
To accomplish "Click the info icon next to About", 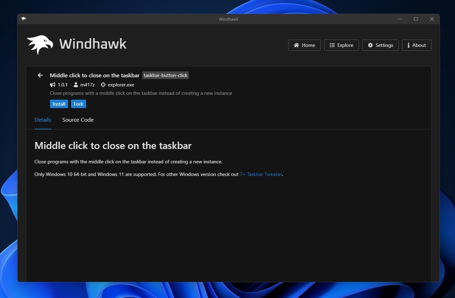I will (408, 45).
